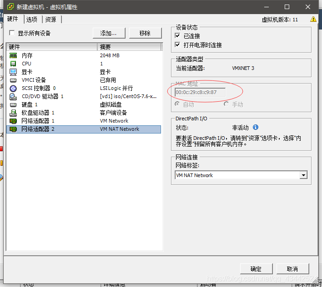Image resolution: width=322 pixels, height=287 pixels.
Task: Click the vSphere window icon in title bar
Action: (10, 7)
